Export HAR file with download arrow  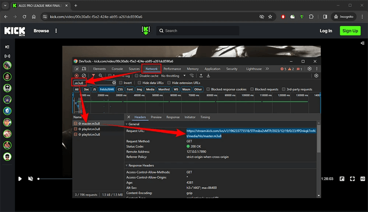[x=208, y=76]
